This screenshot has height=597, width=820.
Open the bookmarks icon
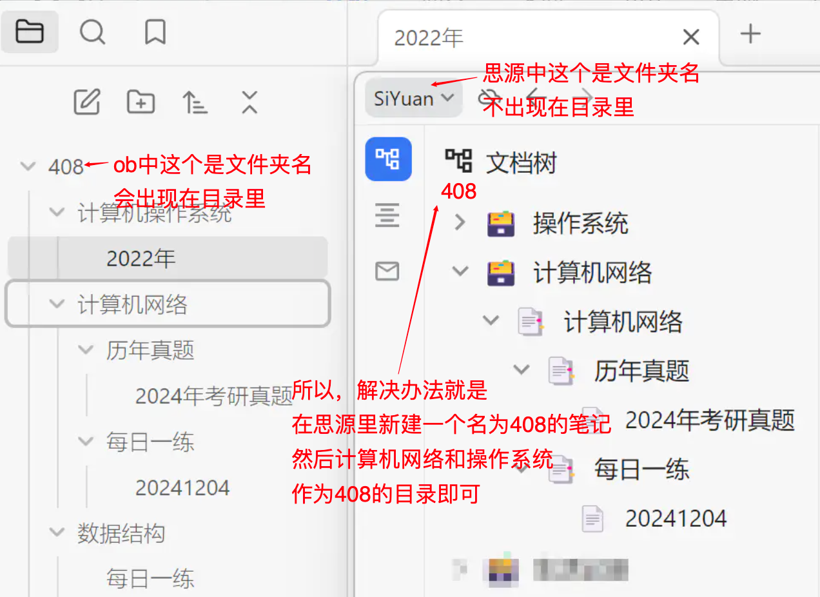click(x=155, y=31)
